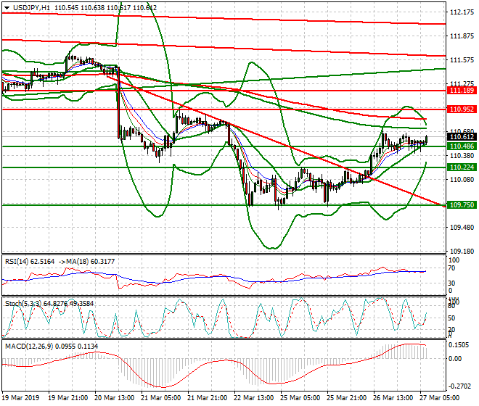Click the 21 Mar 21:00 time label
This screenshot has width=479, height=406.
[207, 398]
